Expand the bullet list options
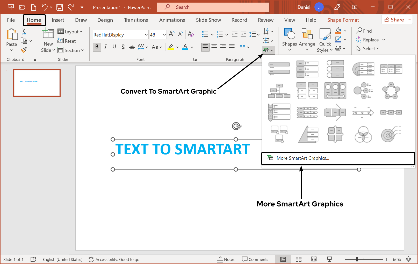 (212, 34)
